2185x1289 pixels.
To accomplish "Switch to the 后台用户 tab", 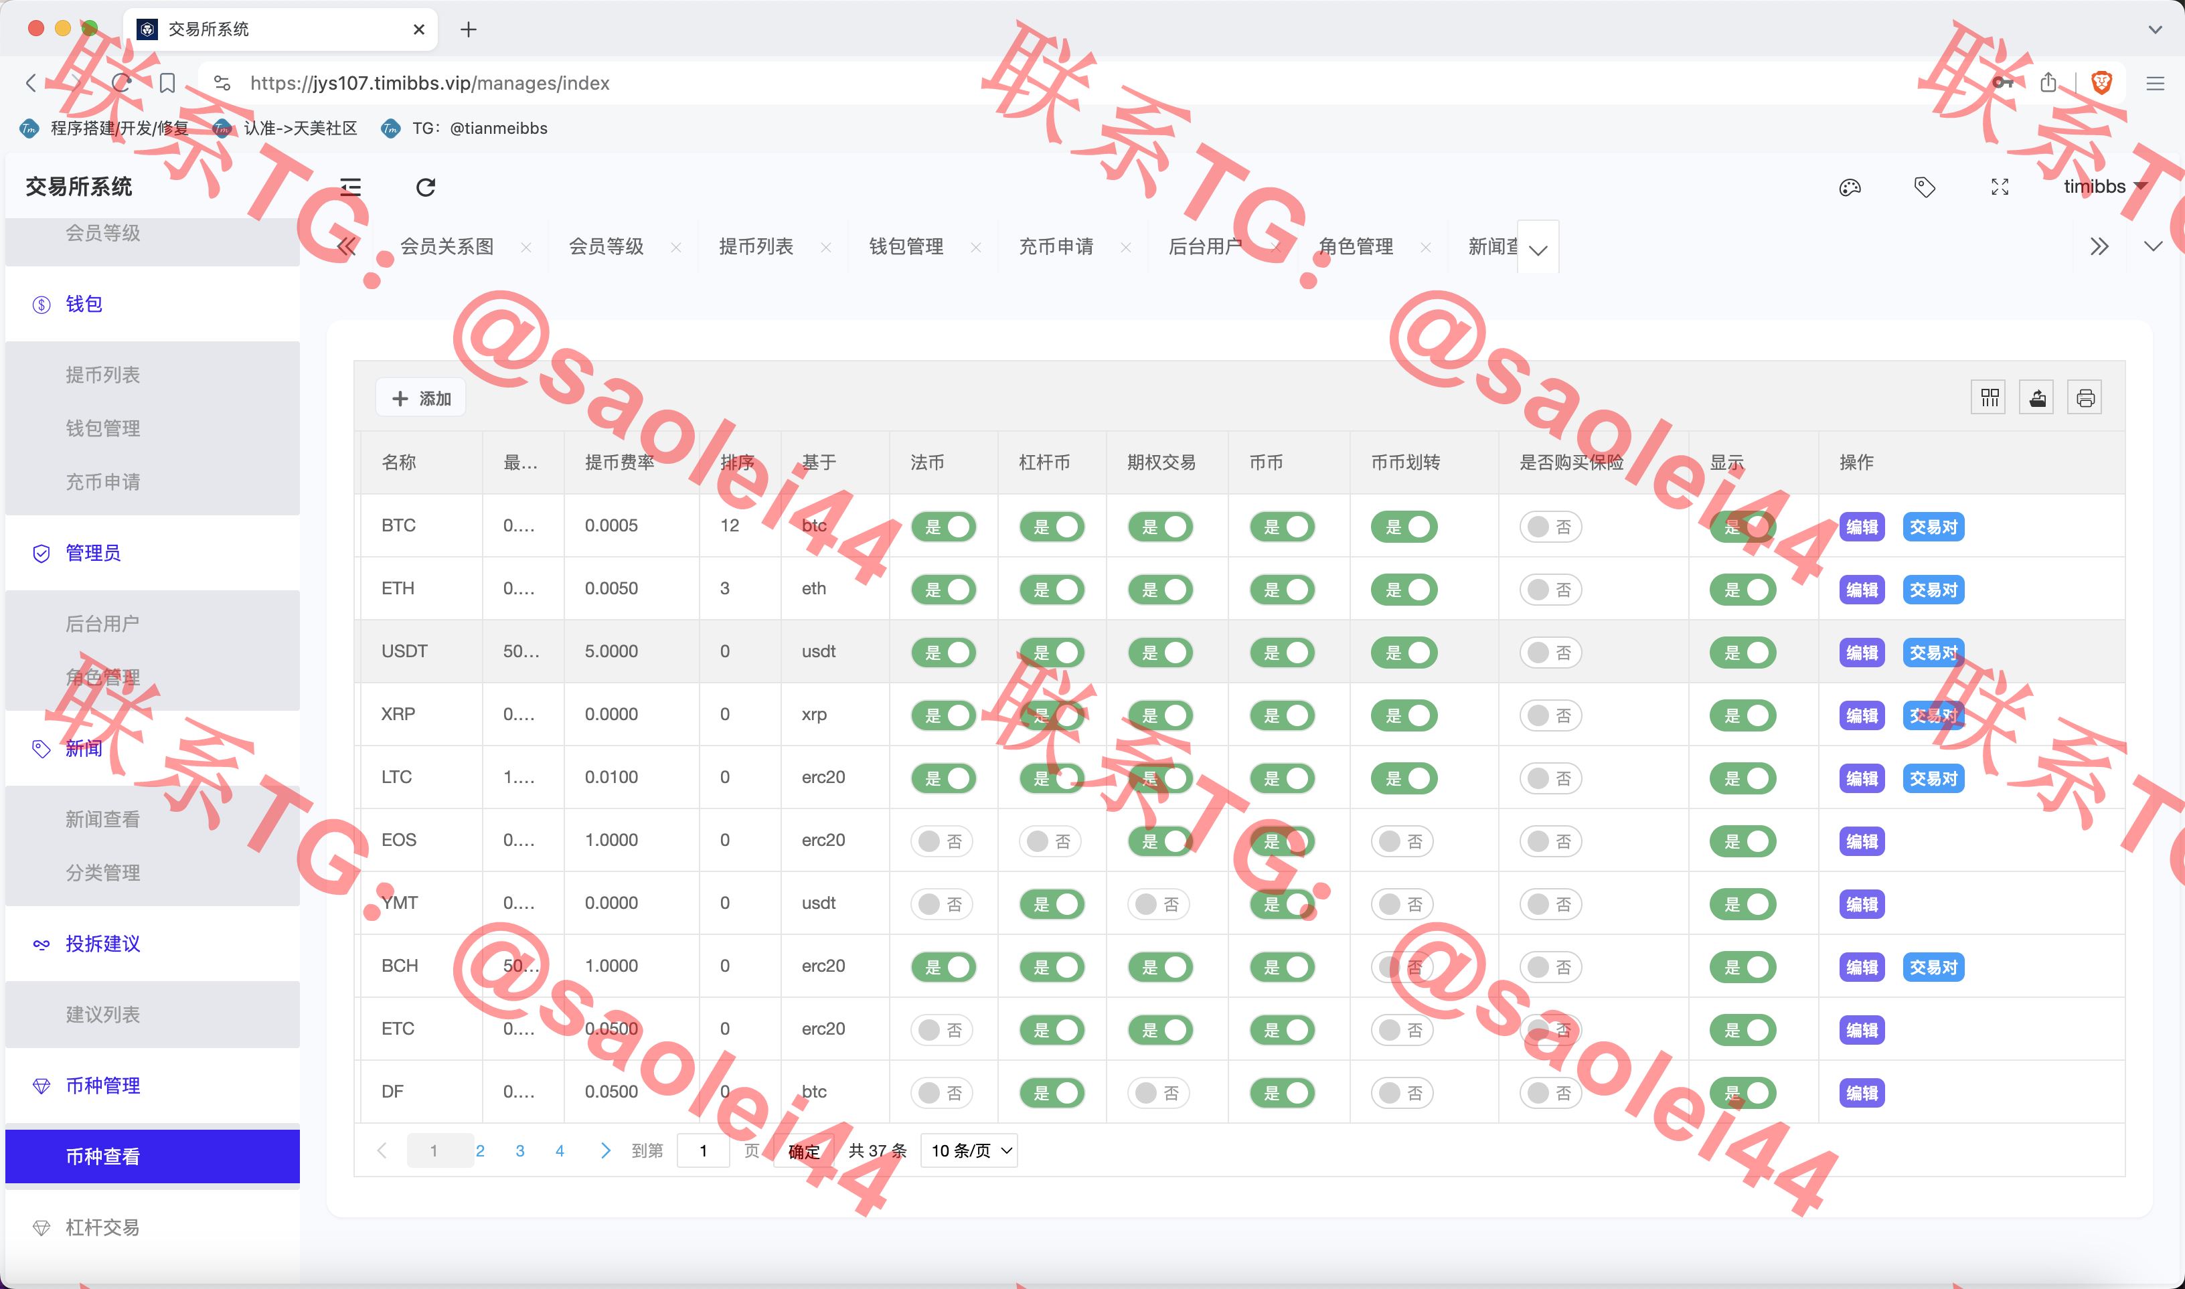I will click(1205, 248).
